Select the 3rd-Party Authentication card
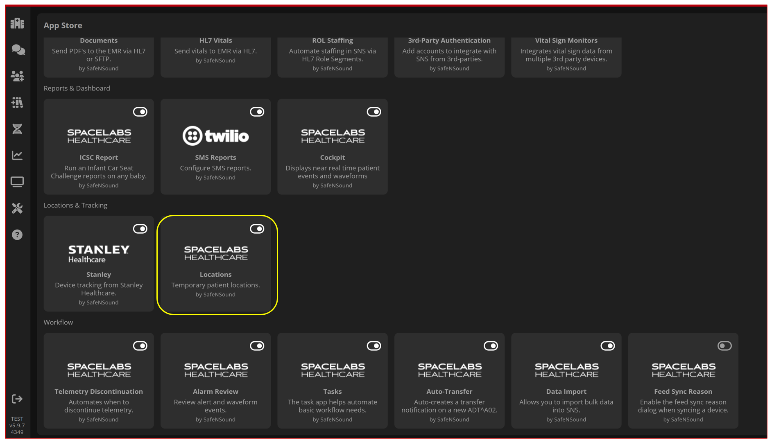 pyautogui.click(x=450, y=57)
